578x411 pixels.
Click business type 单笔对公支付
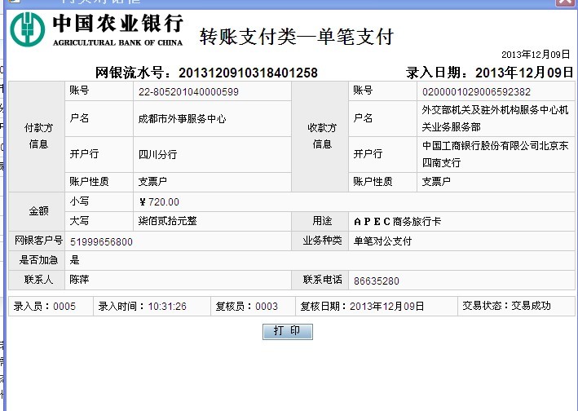click(382, 241)
